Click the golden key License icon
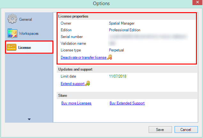This screenshot has height=138, width=203. (12, 47)
